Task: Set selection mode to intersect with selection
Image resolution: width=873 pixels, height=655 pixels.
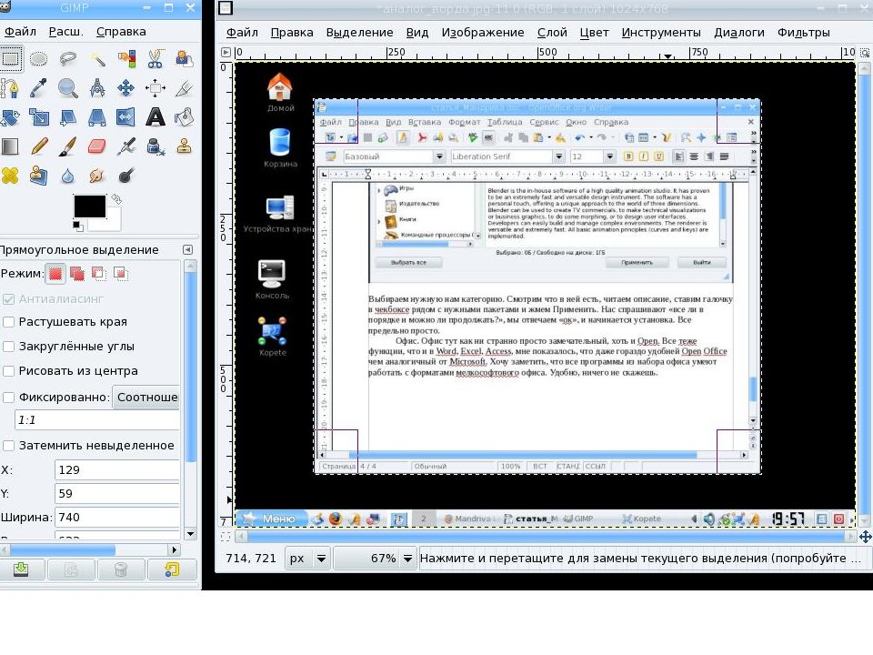Action: [x=120, y=274]
